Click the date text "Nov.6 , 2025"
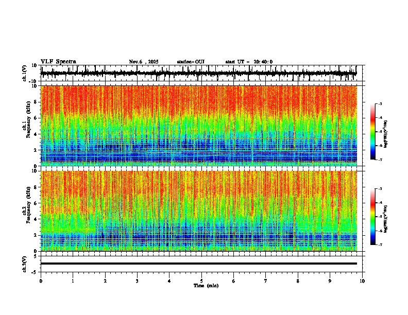Screen dimensions: 408x315 coord(144,62)
